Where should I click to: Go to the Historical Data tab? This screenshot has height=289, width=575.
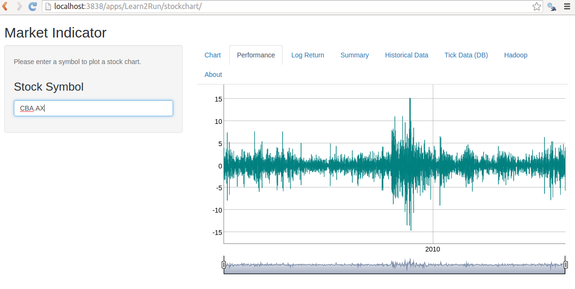[407, 55]
